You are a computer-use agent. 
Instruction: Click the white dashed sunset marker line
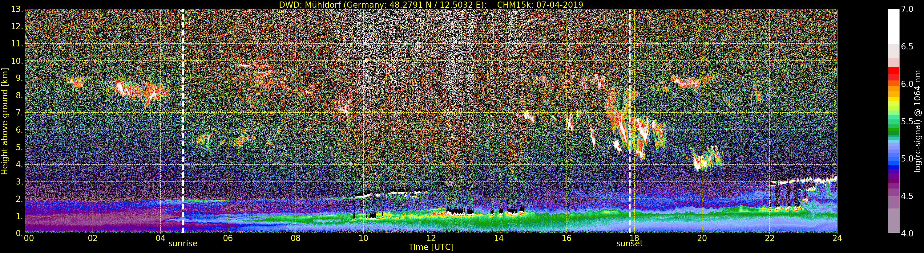coord(630,121)
